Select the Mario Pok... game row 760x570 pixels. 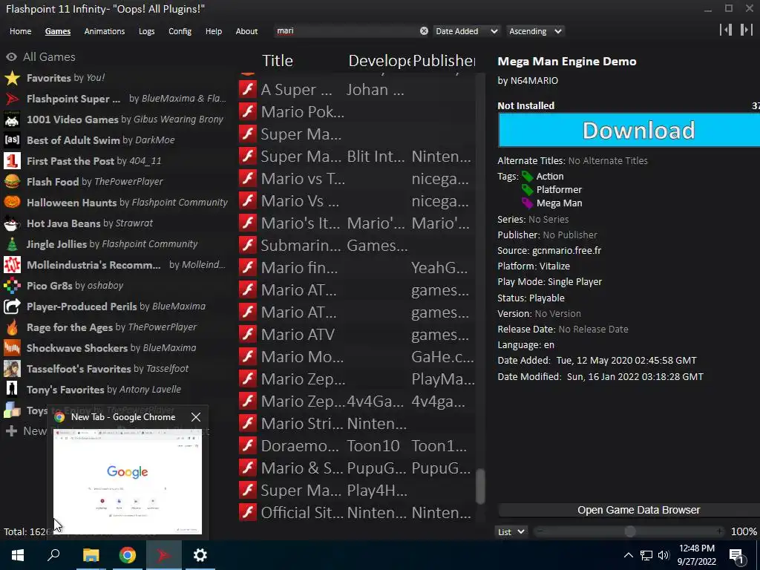click(357, 112)
